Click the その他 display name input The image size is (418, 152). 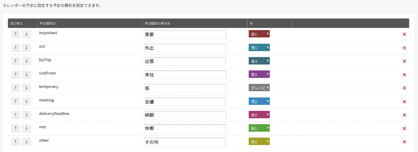tap(185, 142)
